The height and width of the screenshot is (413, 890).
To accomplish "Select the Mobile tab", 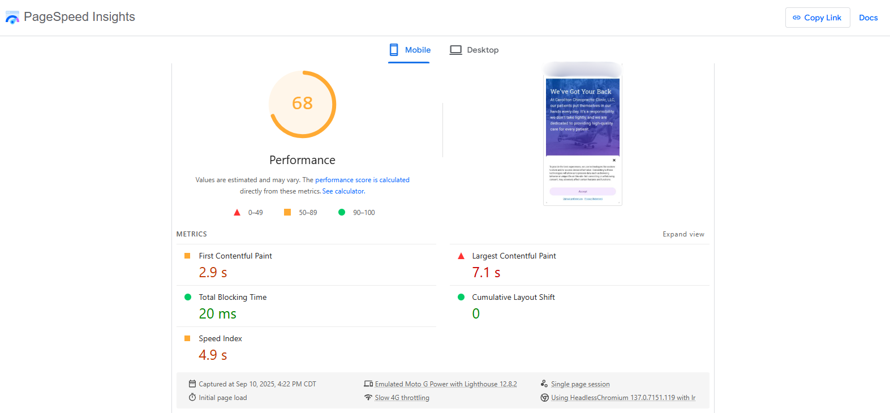I will (410, 50).
